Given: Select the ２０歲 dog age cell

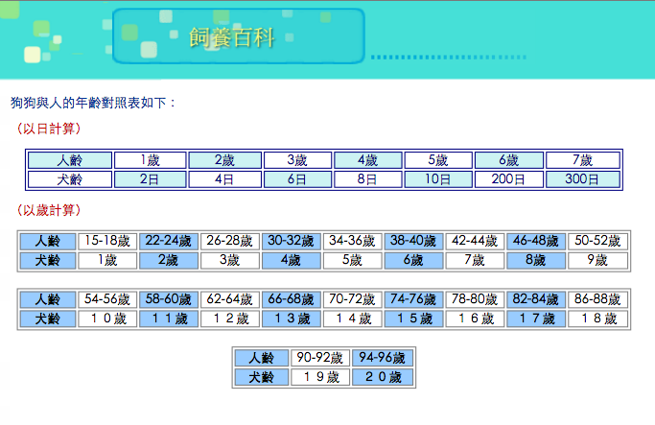Looking at the screenshot, I should [382, 377].
